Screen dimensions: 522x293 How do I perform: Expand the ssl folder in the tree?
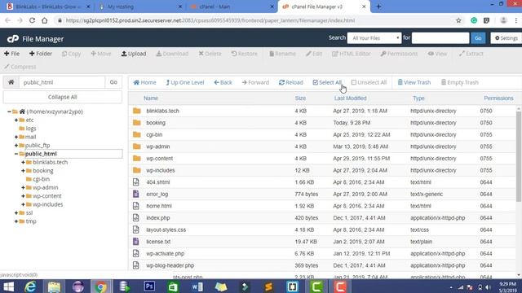pos(16,212)
